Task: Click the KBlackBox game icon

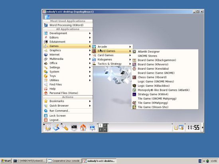Action: (x=134, y=86)
